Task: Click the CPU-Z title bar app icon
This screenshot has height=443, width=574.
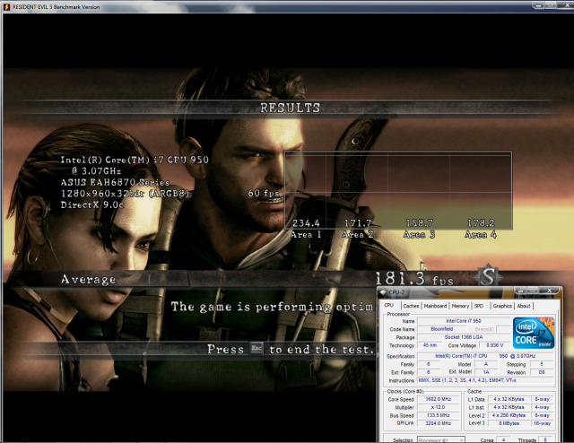Action: point(383,292)
